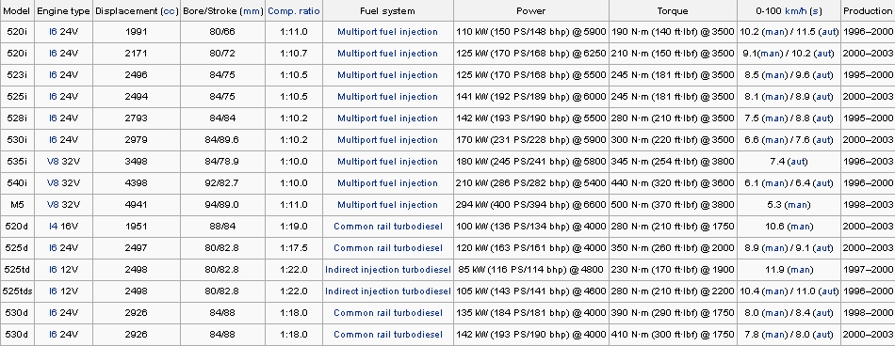Click Multiport fuel injection in the 525i row
895x346 pixels.
tap(387, 97)
